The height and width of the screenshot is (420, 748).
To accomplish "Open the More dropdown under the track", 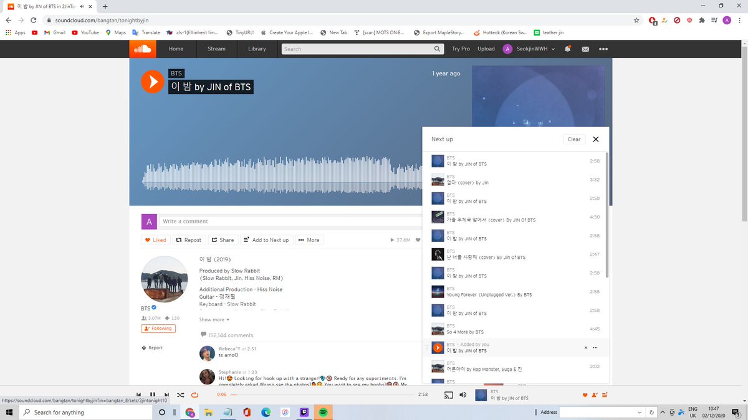I will coord(309,240).
